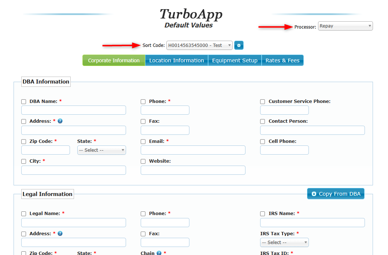Image resolution: width=388 pixels, height=255 pixels.
Task: Click the Legal Address input field
Action: [x=74, y=243]
